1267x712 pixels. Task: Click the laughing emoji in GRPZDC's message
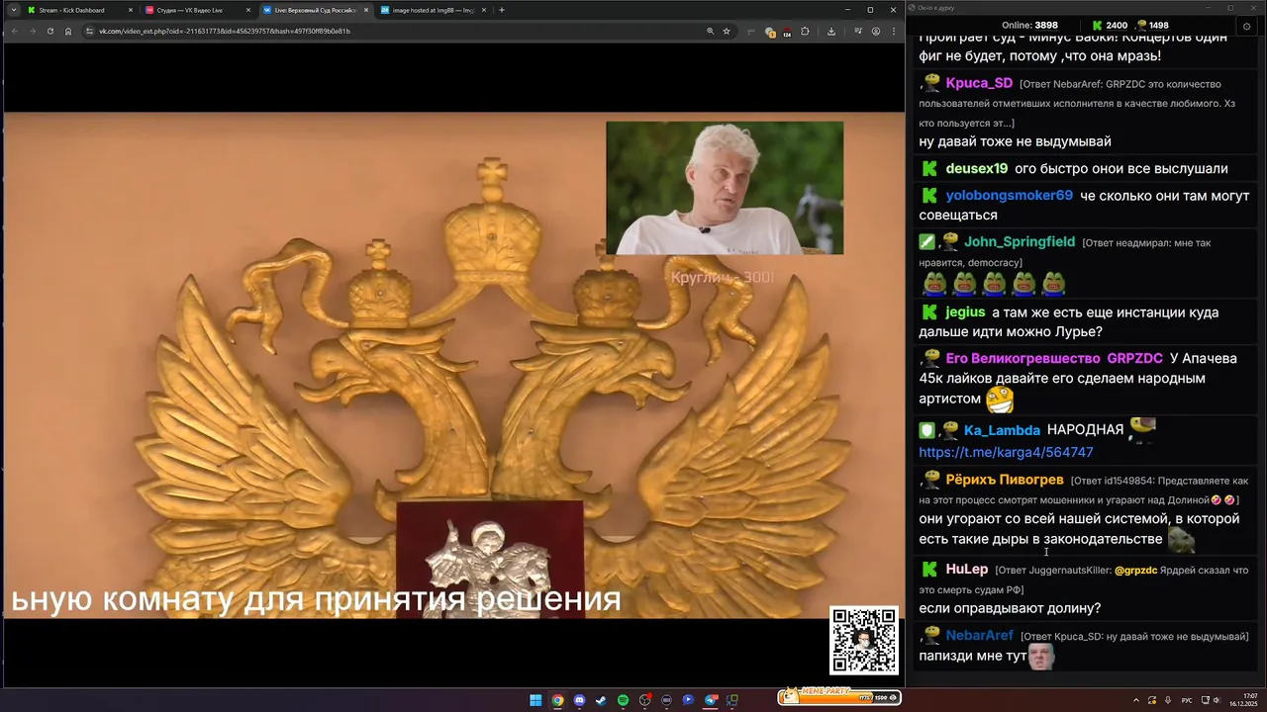point(1000,400)
